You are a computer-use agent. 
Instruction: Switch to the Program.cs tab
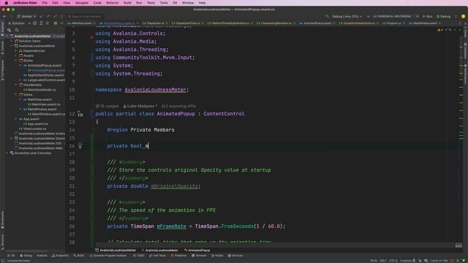(x=393, y=23)
